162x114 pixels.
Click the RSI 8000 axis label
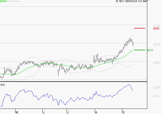[157, 88]
